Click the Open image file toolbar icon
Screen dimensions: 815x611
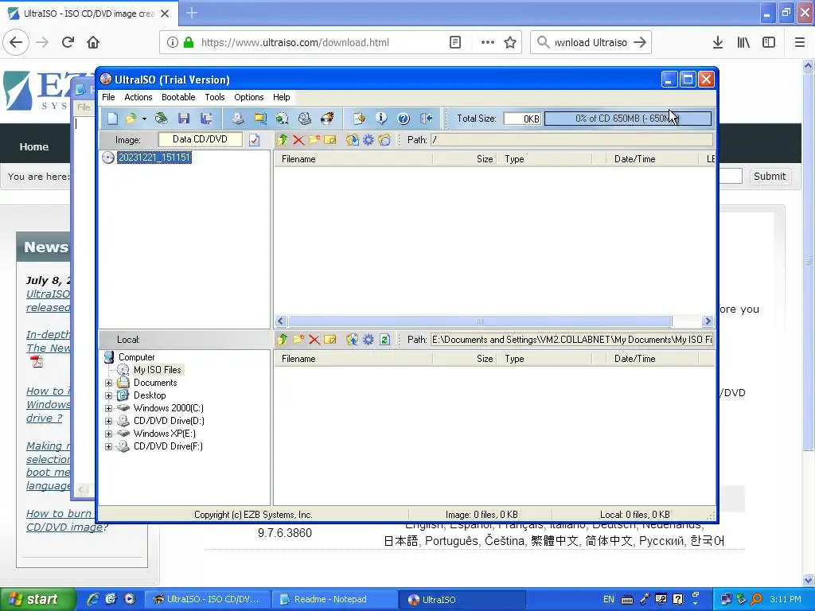tap(131, 119)
